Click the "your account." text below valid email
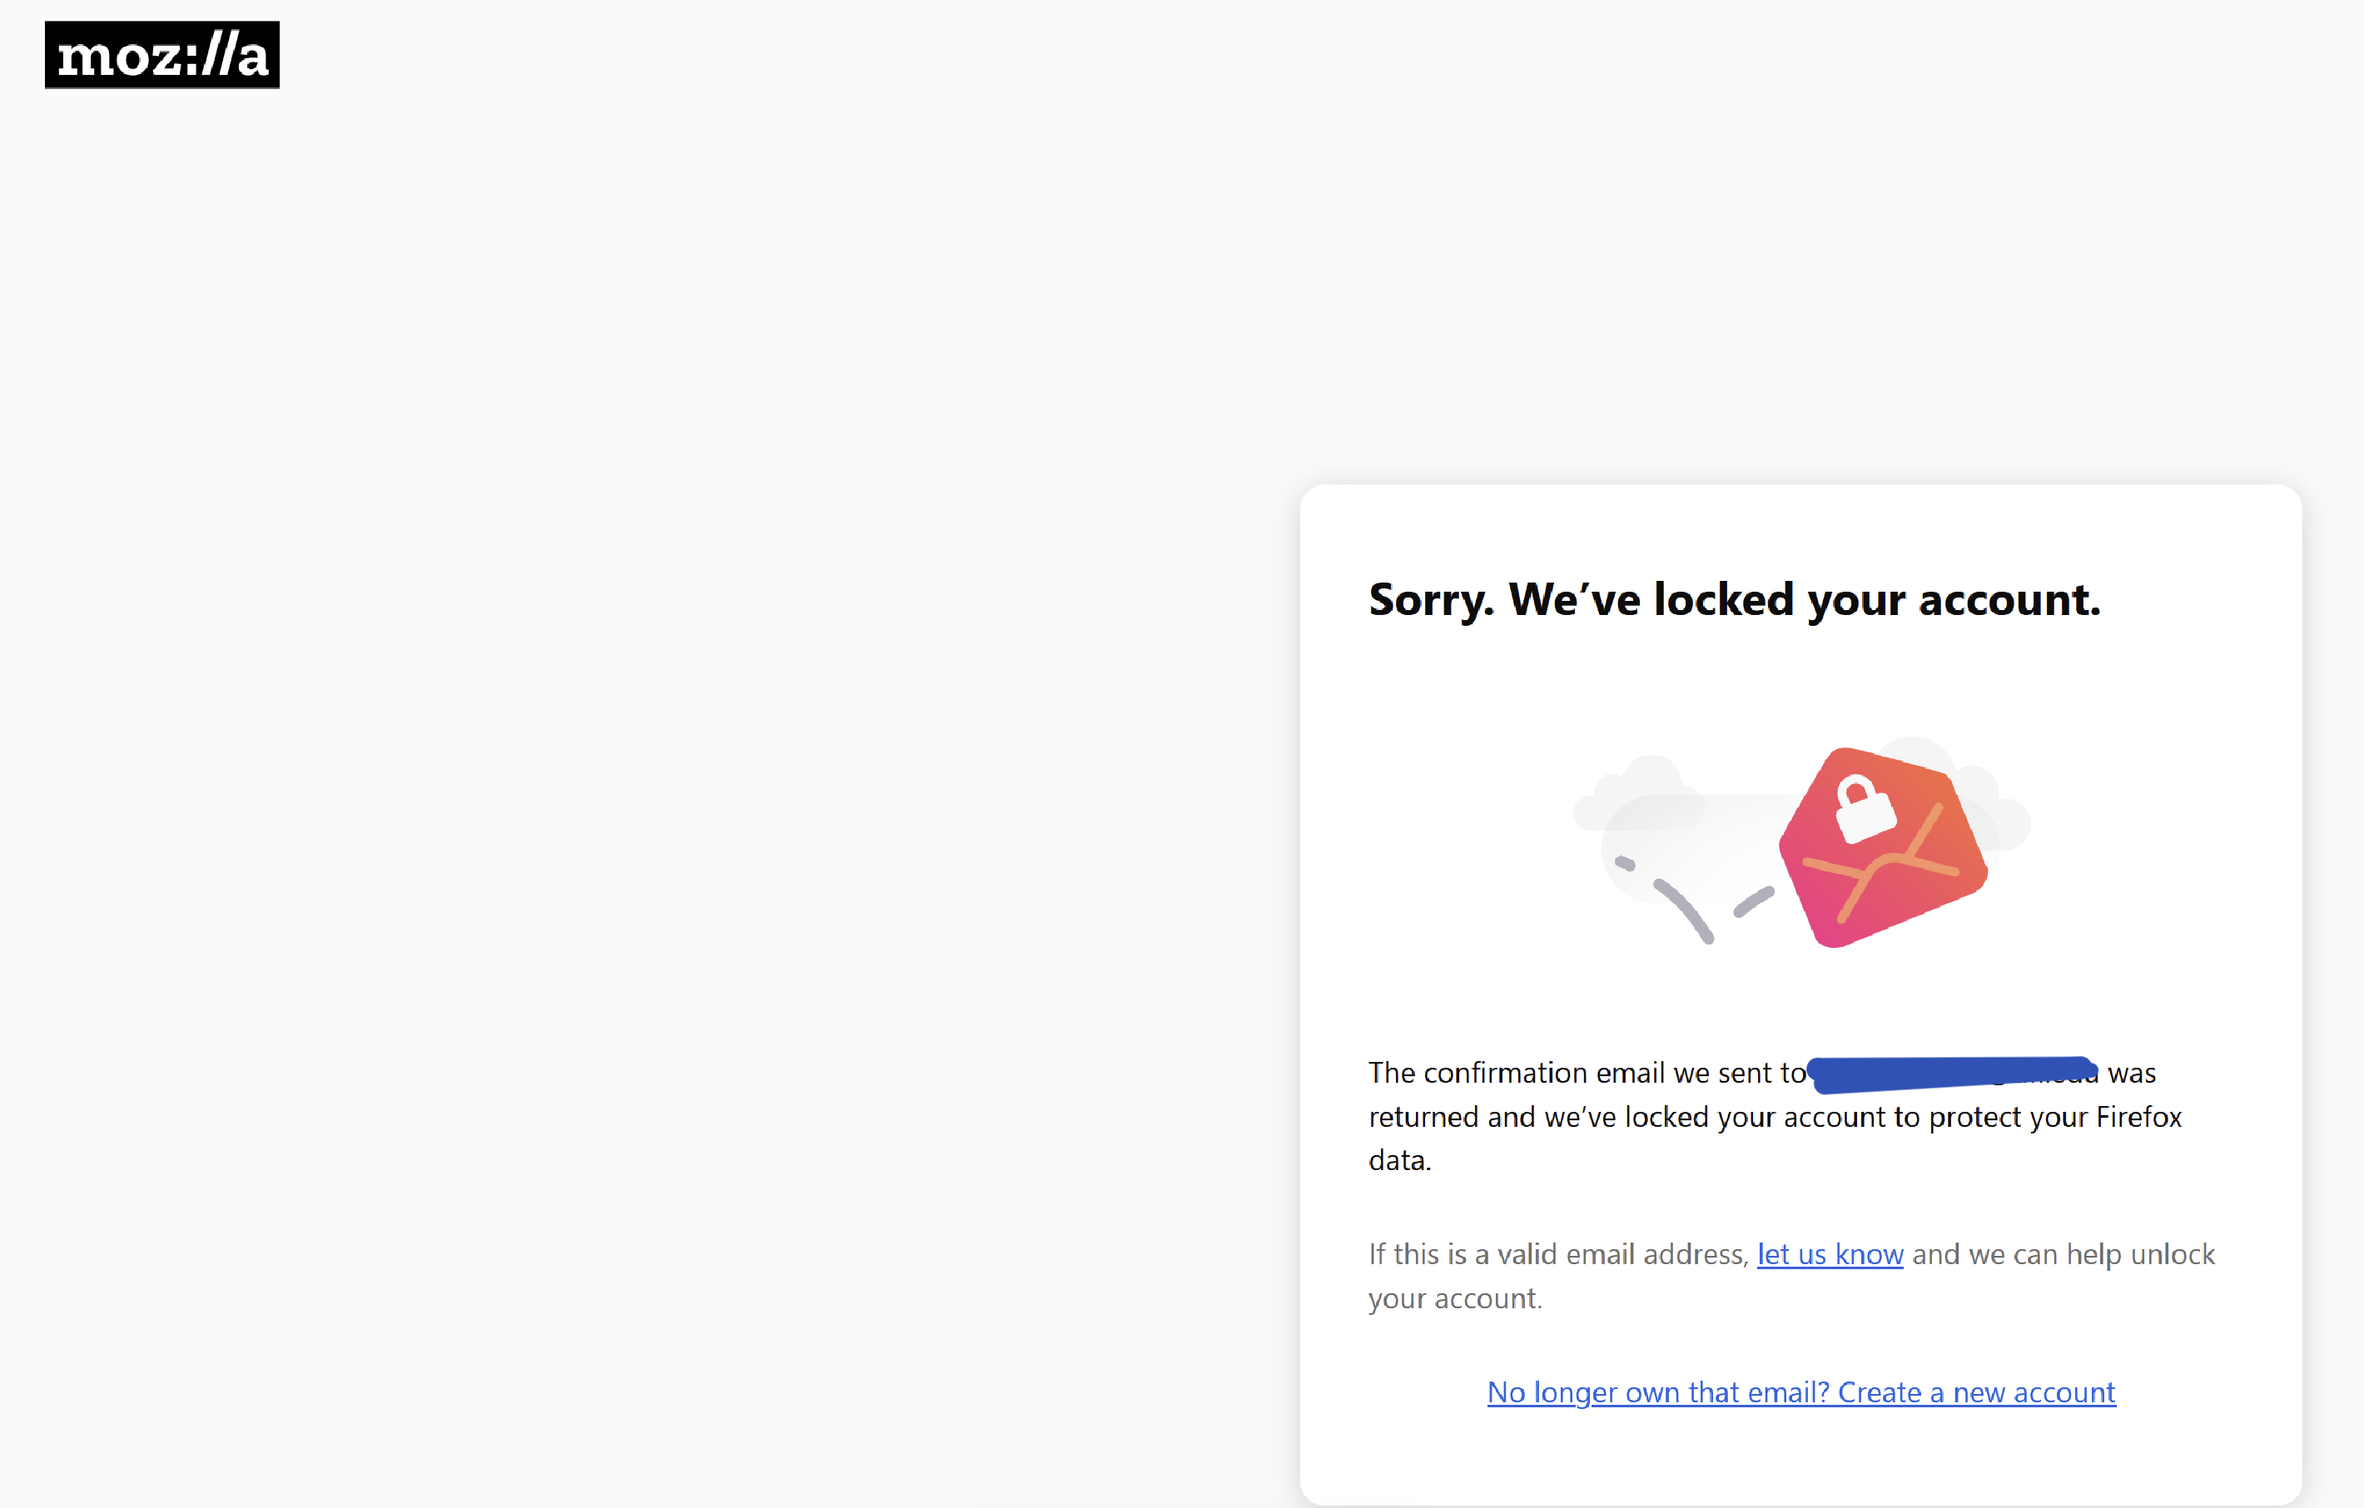 pyautogui.click(x=1455, y=1299)
